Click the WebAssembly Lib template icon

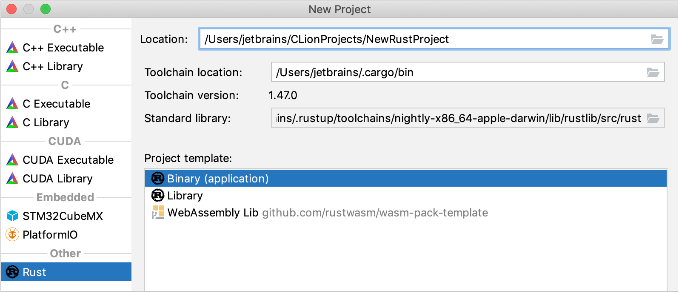point(158,212)
